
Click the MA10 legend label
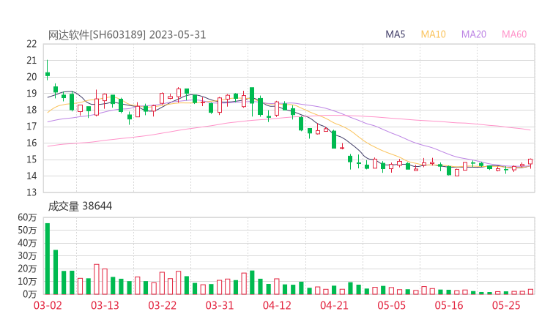tap(433, 34)
